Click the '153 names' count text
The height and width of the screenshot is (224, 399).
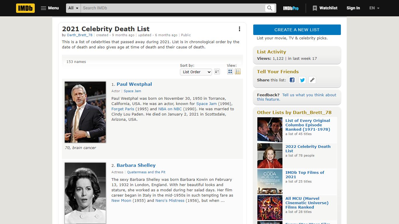[x=76, y=62]
